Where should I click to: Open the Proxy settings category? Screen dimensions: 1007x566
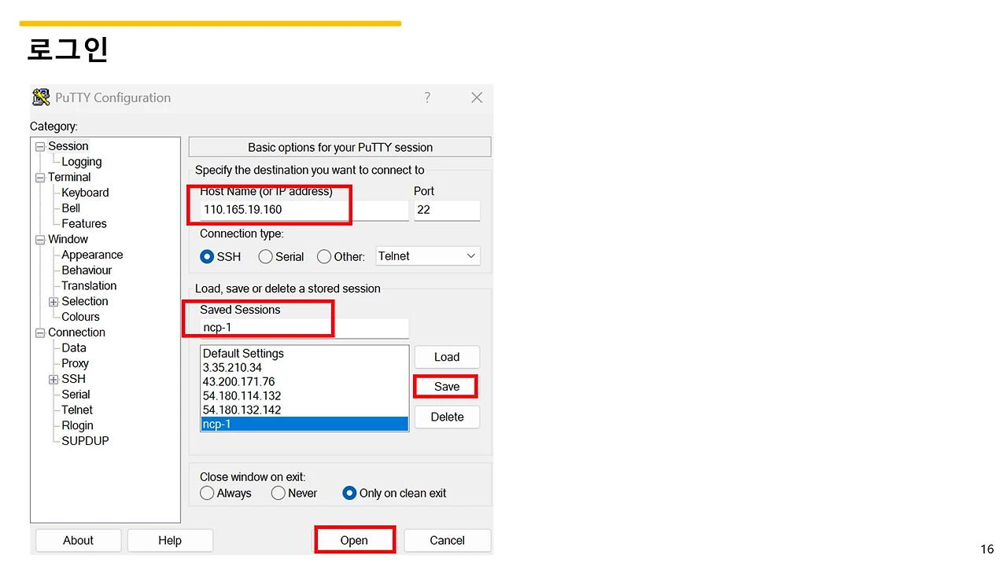tap(76, 364)
